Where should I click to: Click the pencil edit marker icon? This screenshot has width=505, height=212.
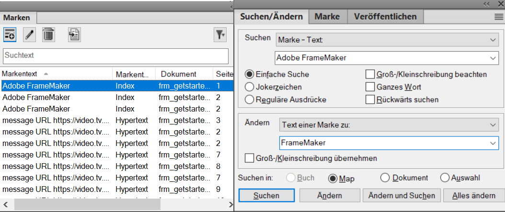pos(30,34)
